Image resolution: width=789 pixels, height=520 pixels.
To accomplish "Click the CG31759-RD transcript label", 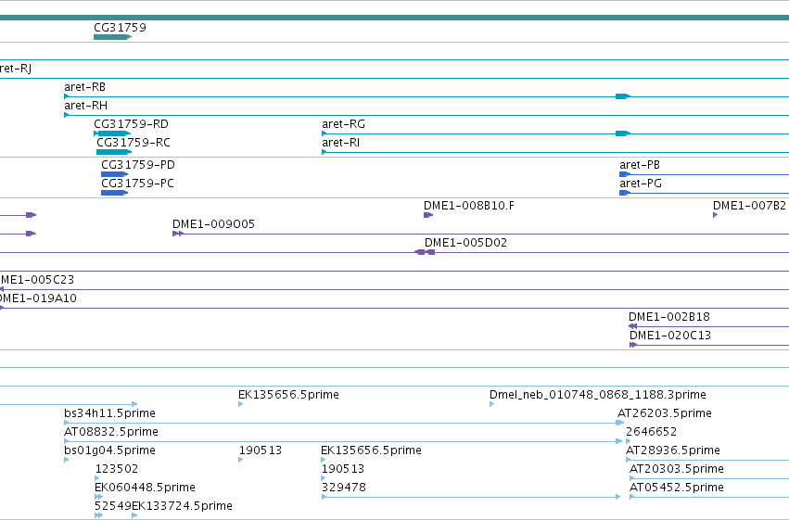I will click(131, 124).
